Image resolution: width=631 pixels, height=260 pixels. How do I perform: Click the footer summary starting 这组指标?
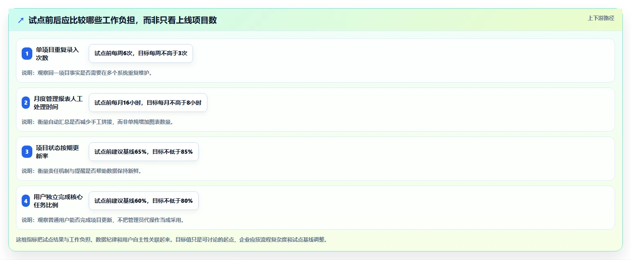(171, 240)
